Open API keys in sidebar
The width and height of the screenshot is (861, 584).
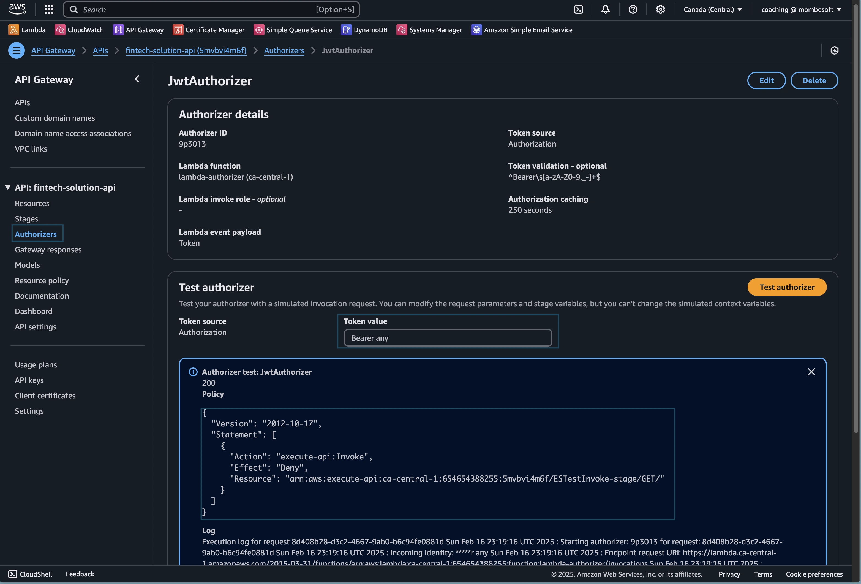(29, 380)
